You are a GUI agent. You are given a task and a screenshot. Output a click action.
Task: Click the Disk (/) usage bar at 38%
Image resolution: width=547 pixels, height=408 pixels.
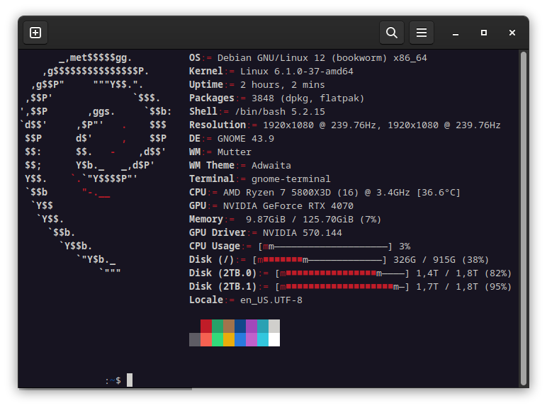319,260
